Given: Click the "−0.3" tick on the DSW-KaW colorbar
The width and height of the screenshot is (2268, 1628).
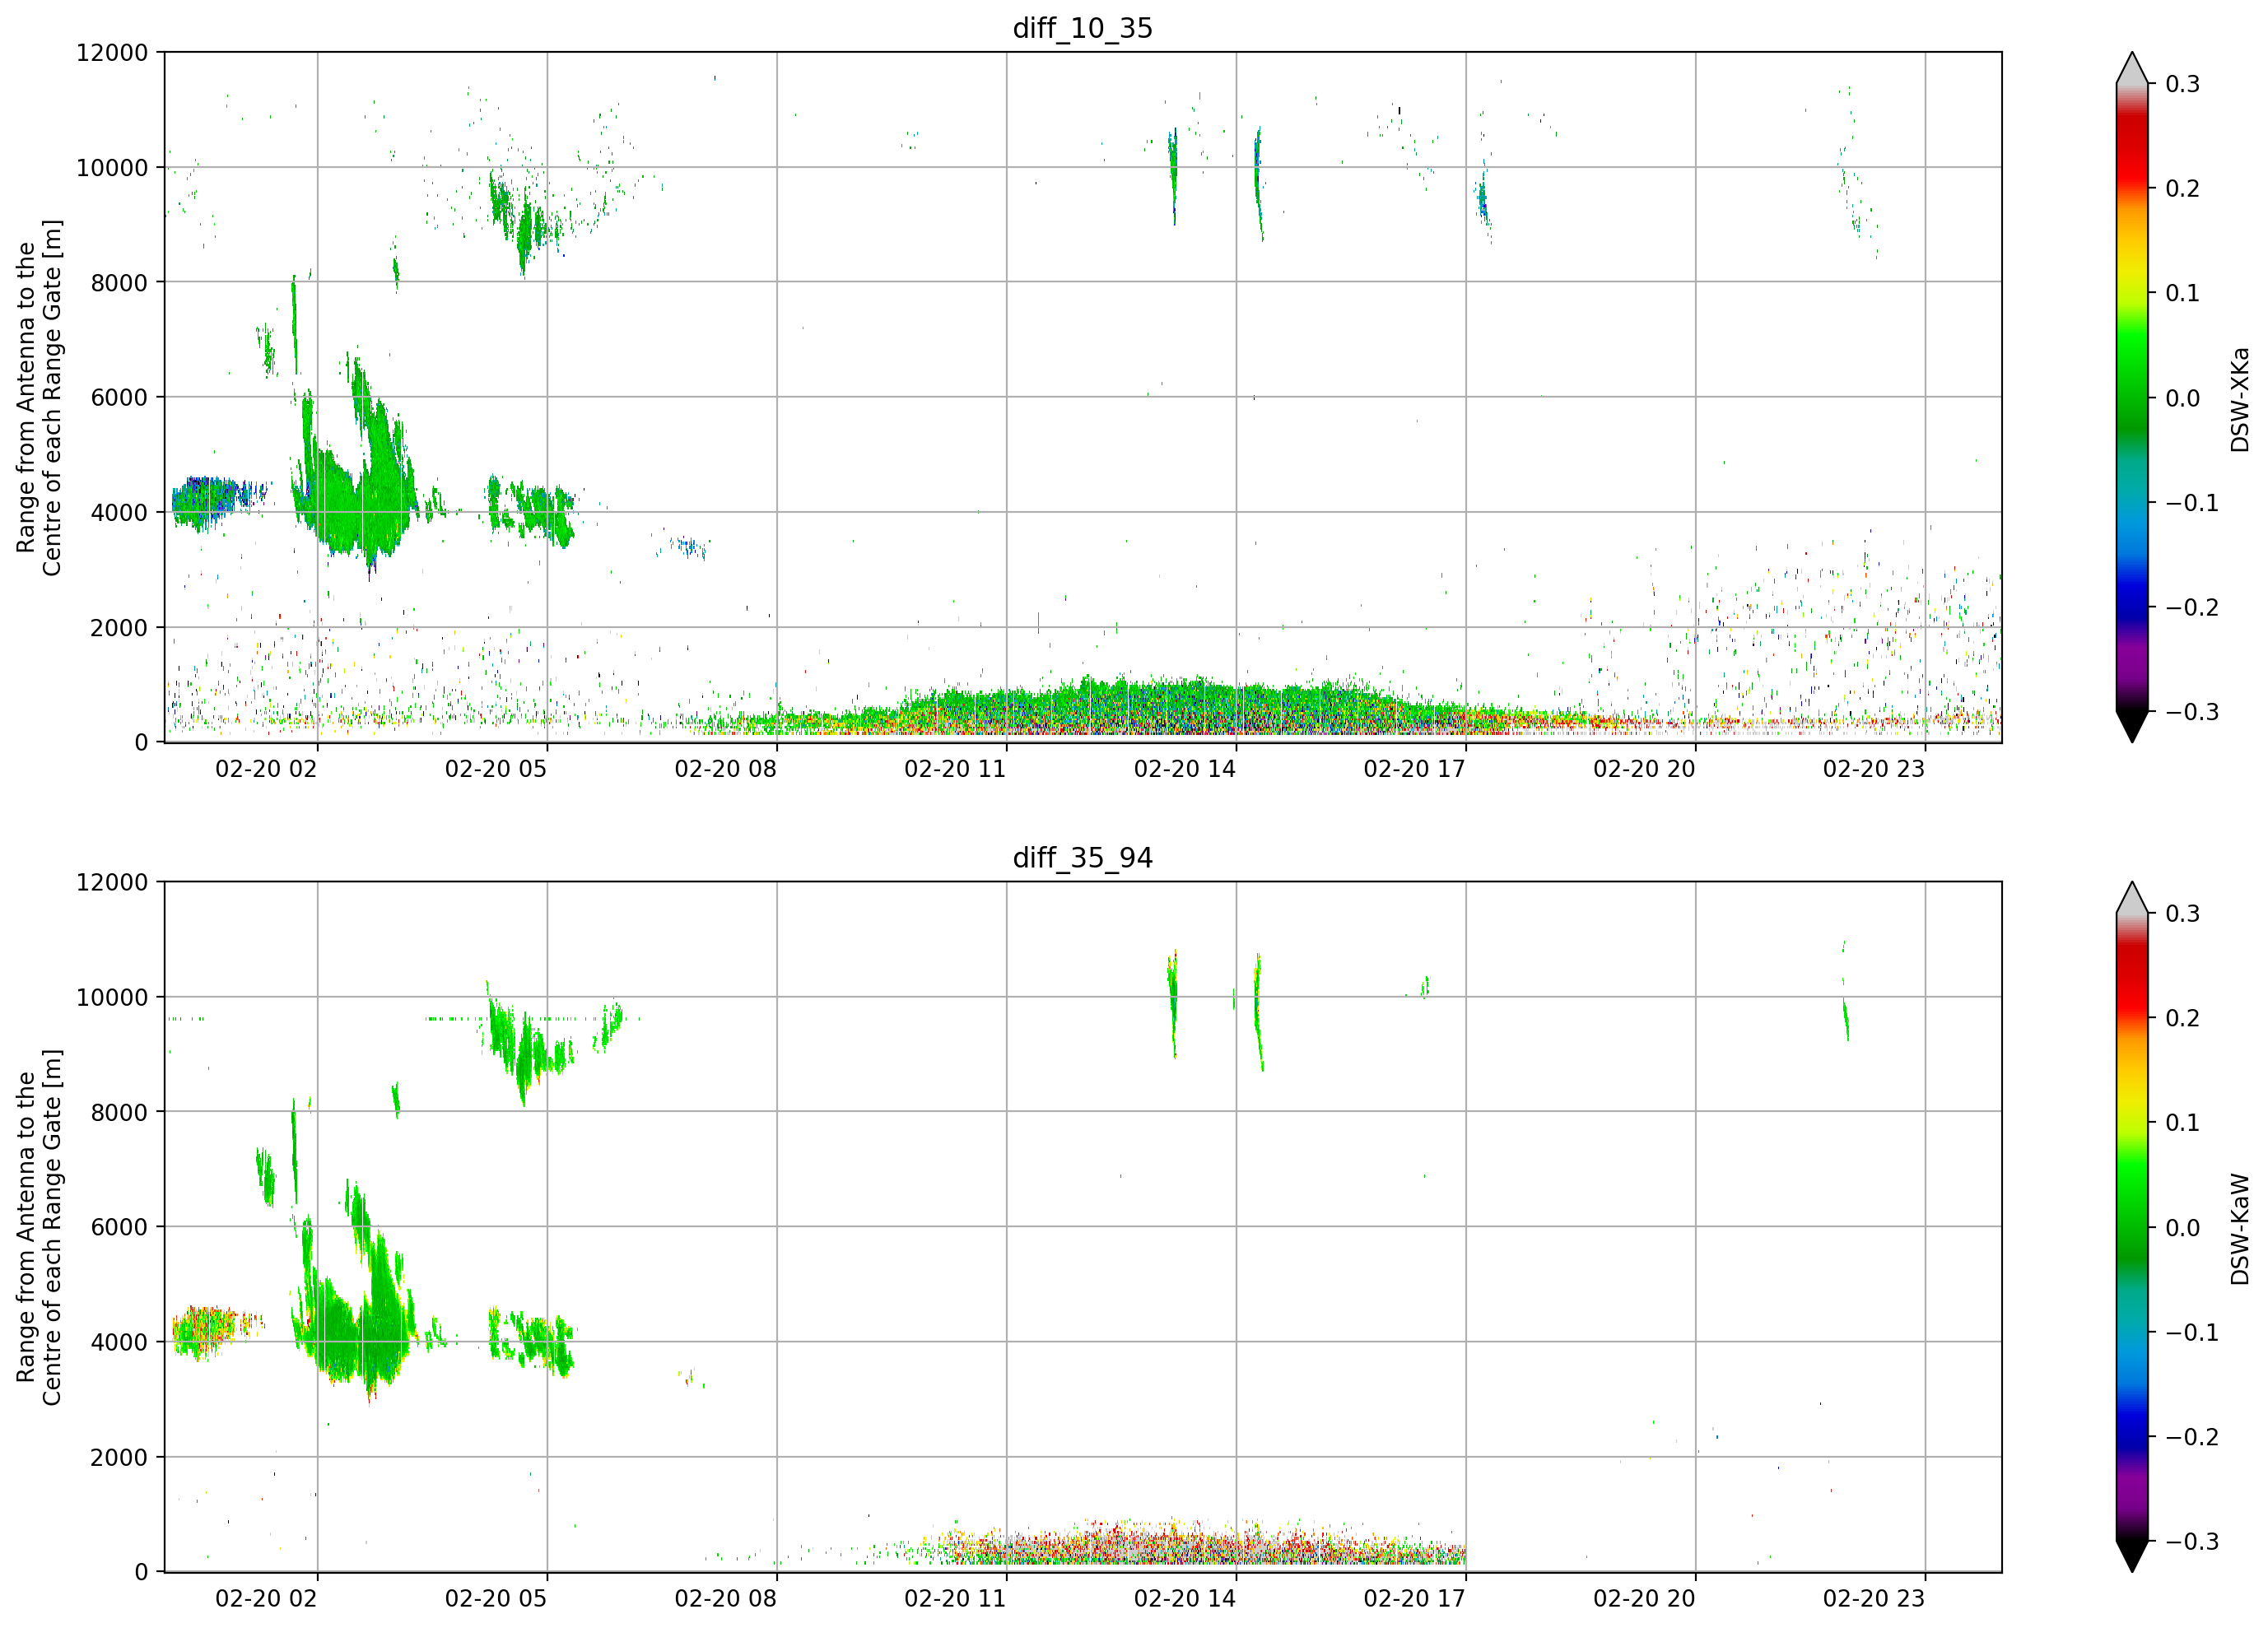Looking at the screenshot, I should 2192,1542.
